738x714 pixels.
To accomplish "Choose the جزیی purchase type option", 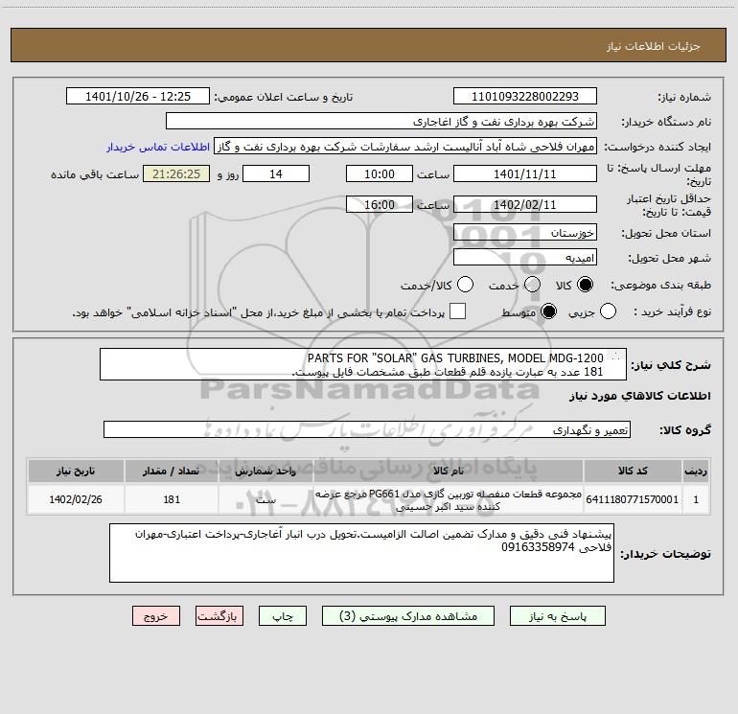I will point(608,311).
